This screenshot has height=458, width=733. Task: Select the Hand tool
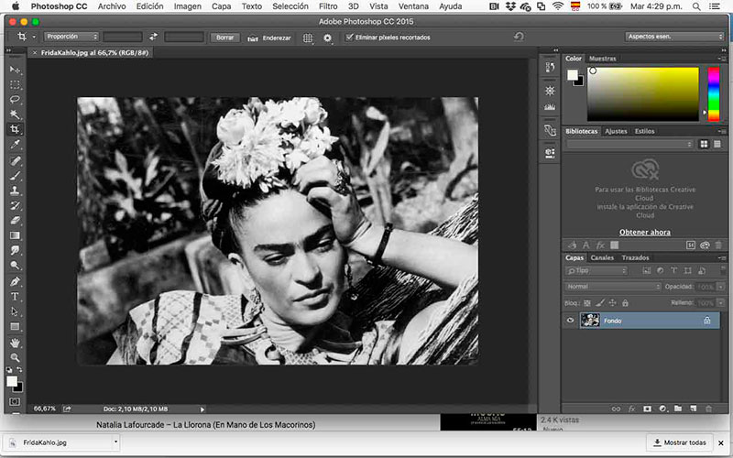pyautogui.click(x=15, y=343)
